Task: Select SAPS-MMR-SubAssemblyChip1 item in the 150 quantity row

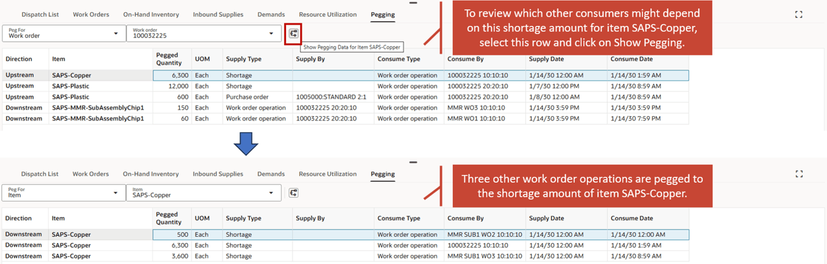Action: (98, 108)
